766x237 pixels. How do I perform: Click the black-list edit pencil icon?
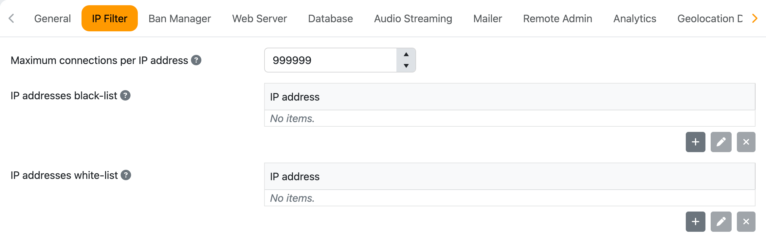(x=721, y=142)
